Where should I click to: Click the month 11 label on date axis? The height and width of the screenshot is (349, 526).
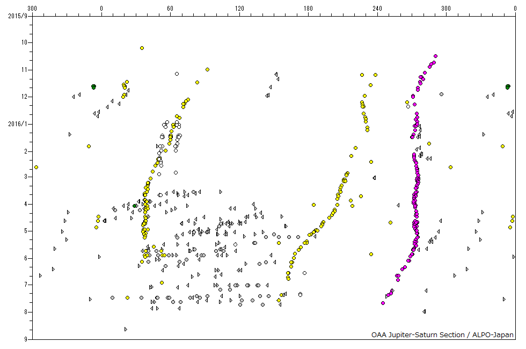pyautogui.click(x=25, y=70)
